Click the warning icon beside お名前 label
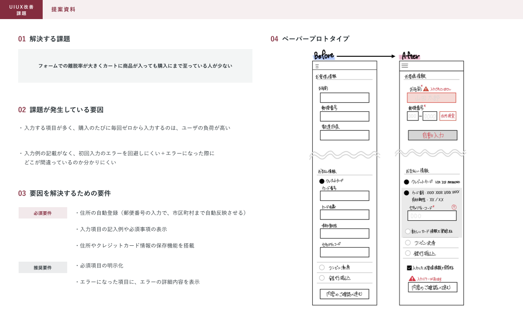The height and width of the screenshot is (318, 523). pyautogui.click(x=426, y=89)
